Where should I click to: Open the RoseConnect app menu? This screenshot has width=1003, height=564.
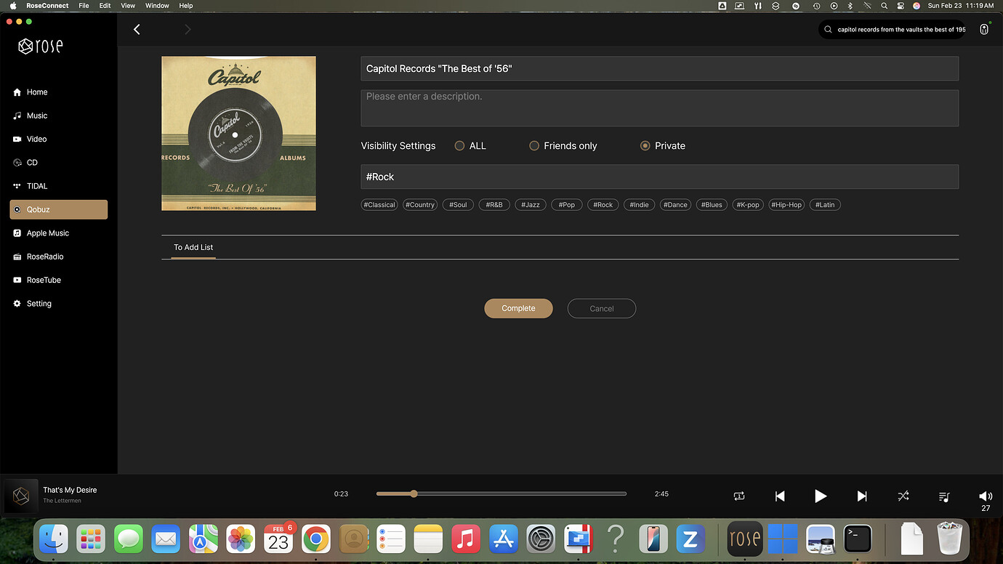[47, 5]
